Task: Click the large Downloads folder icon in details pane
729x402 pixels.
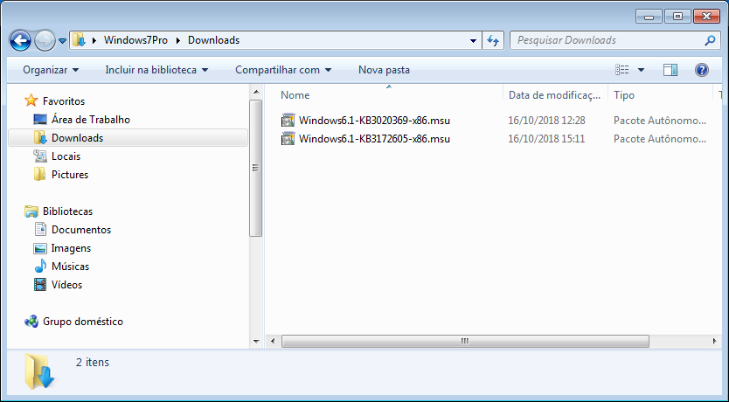Action: pos(40,371)
